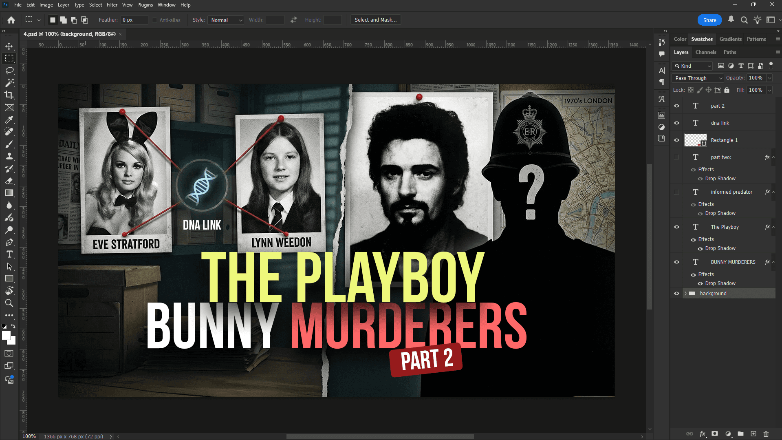Viewport: 782px width, 440px height.
Task: Select the Lasso tool
Action: (x=9, y=71)
